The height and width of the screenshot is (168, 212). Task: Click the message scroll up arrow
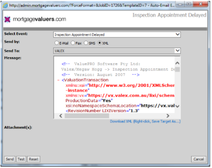click(x=177, y=63)
